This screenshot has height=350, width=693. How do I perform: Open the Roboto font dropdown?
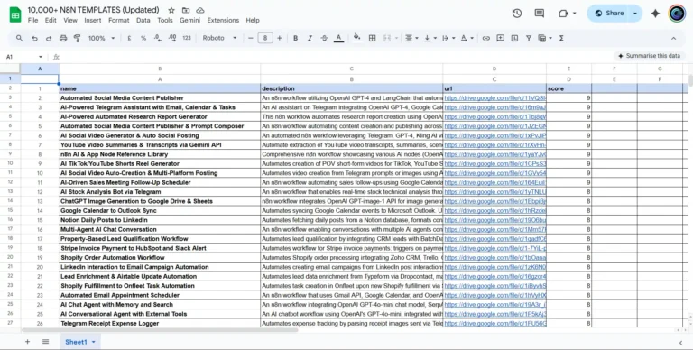coord(219,39)
